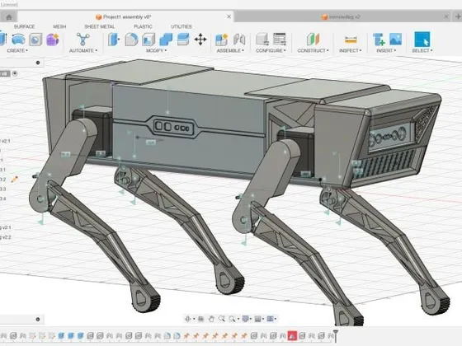Open the Display Settings dropdown arrow
The height and width of the screenshot is (346, 462).
[251, 319]
